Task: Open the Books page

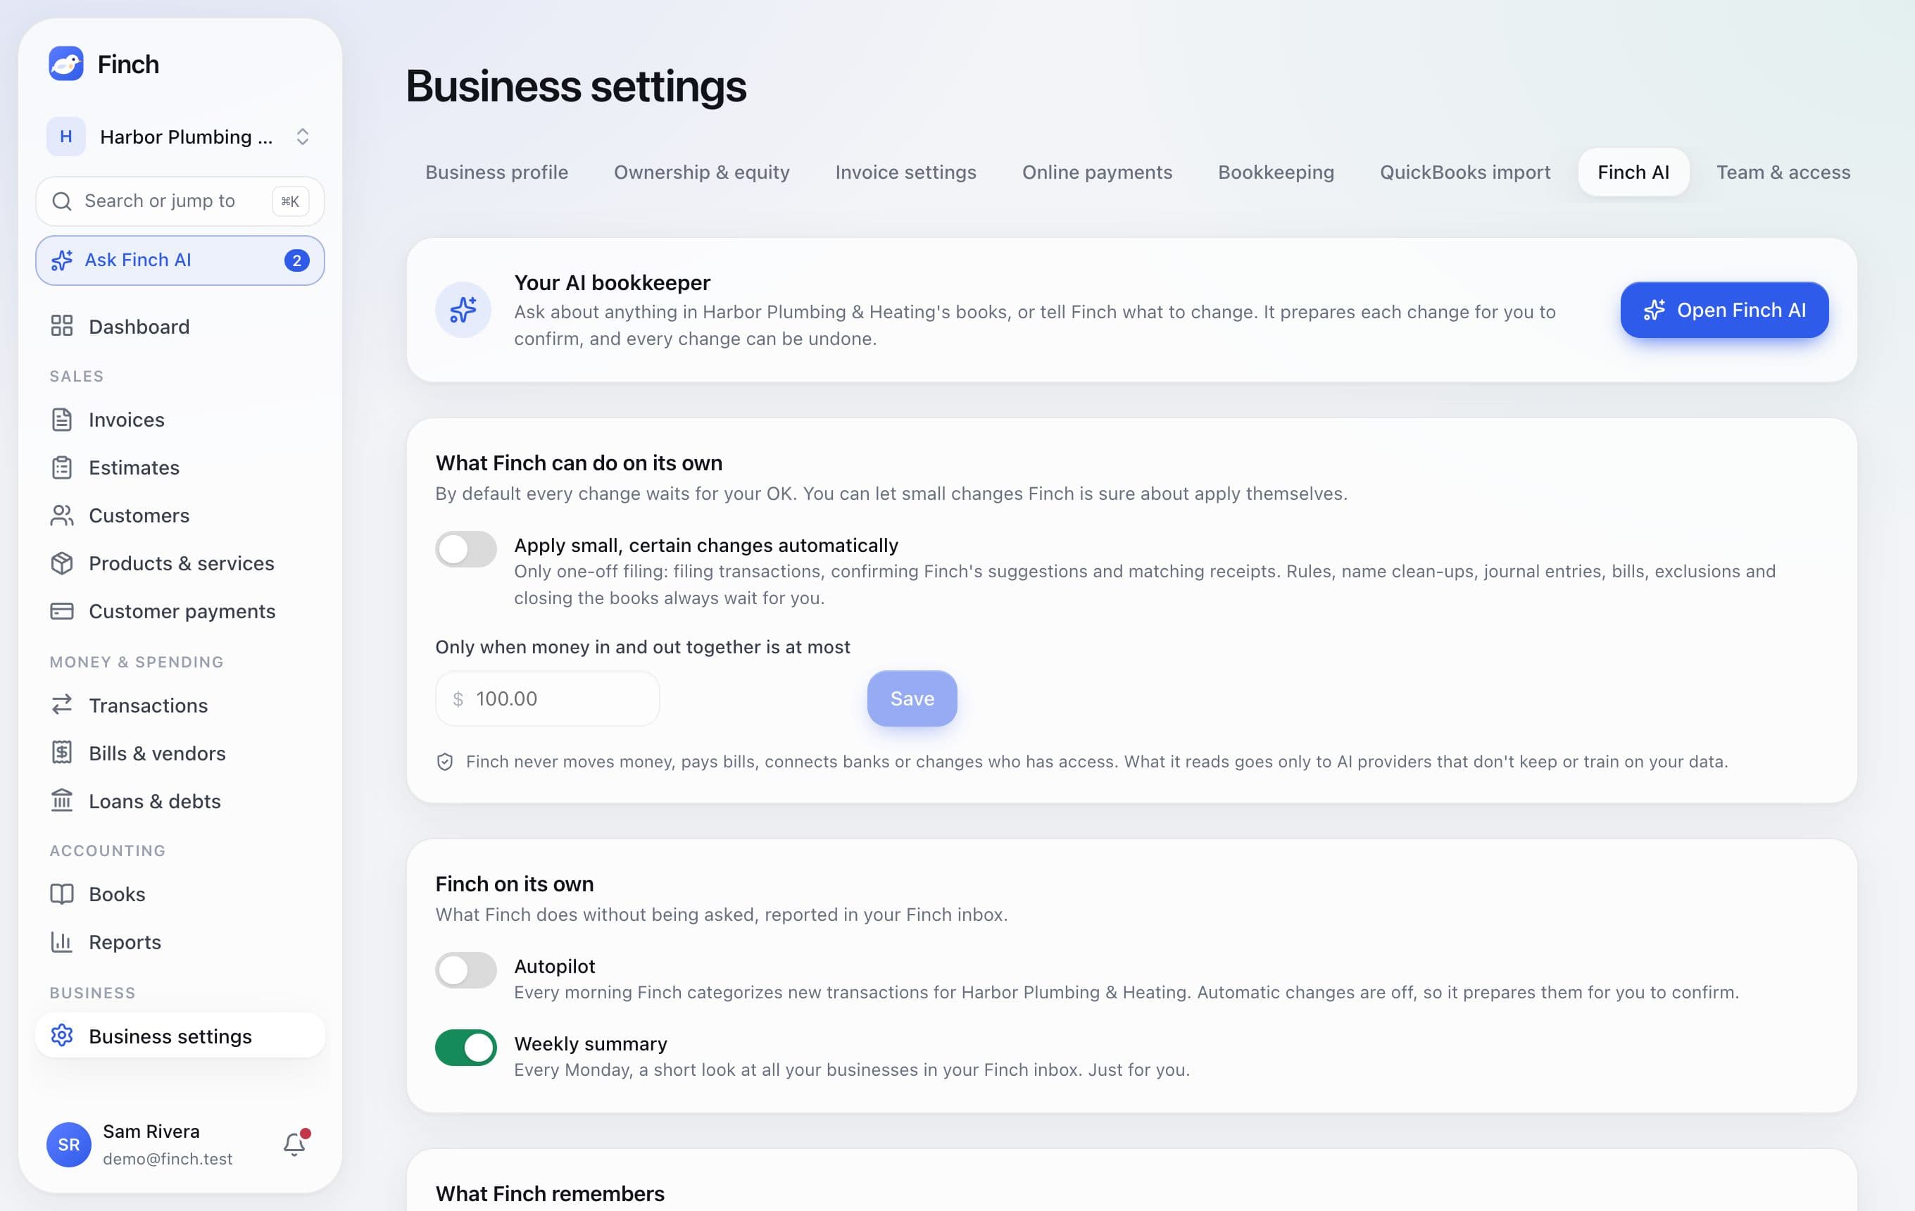Action: click(180, 893)
